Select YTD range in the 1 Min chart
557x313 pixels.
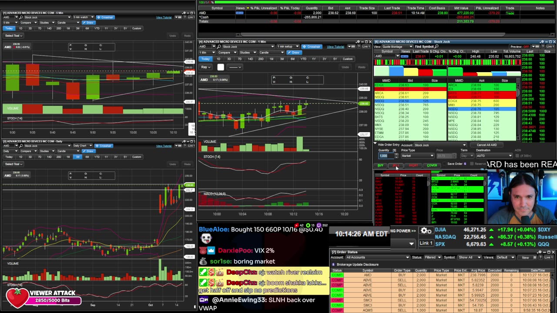point(303,59)
